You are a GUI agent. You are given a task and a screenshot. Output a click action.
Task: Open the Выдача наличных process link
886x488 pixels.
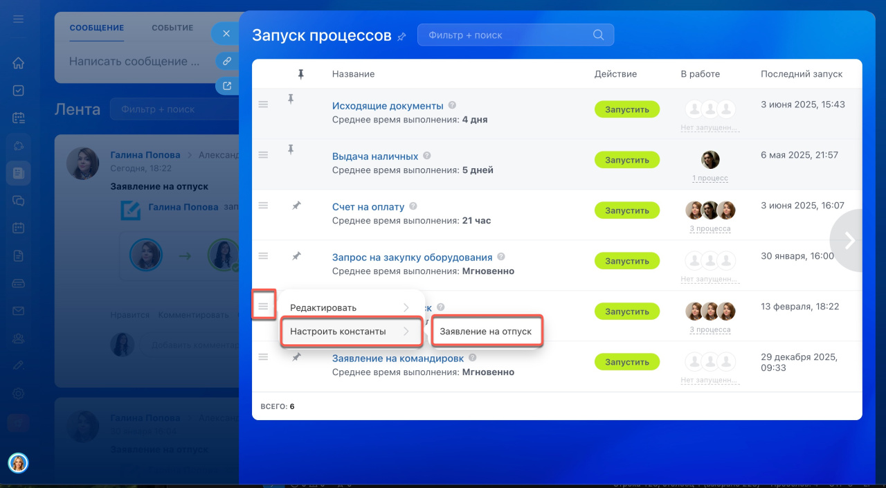[375, 156]
